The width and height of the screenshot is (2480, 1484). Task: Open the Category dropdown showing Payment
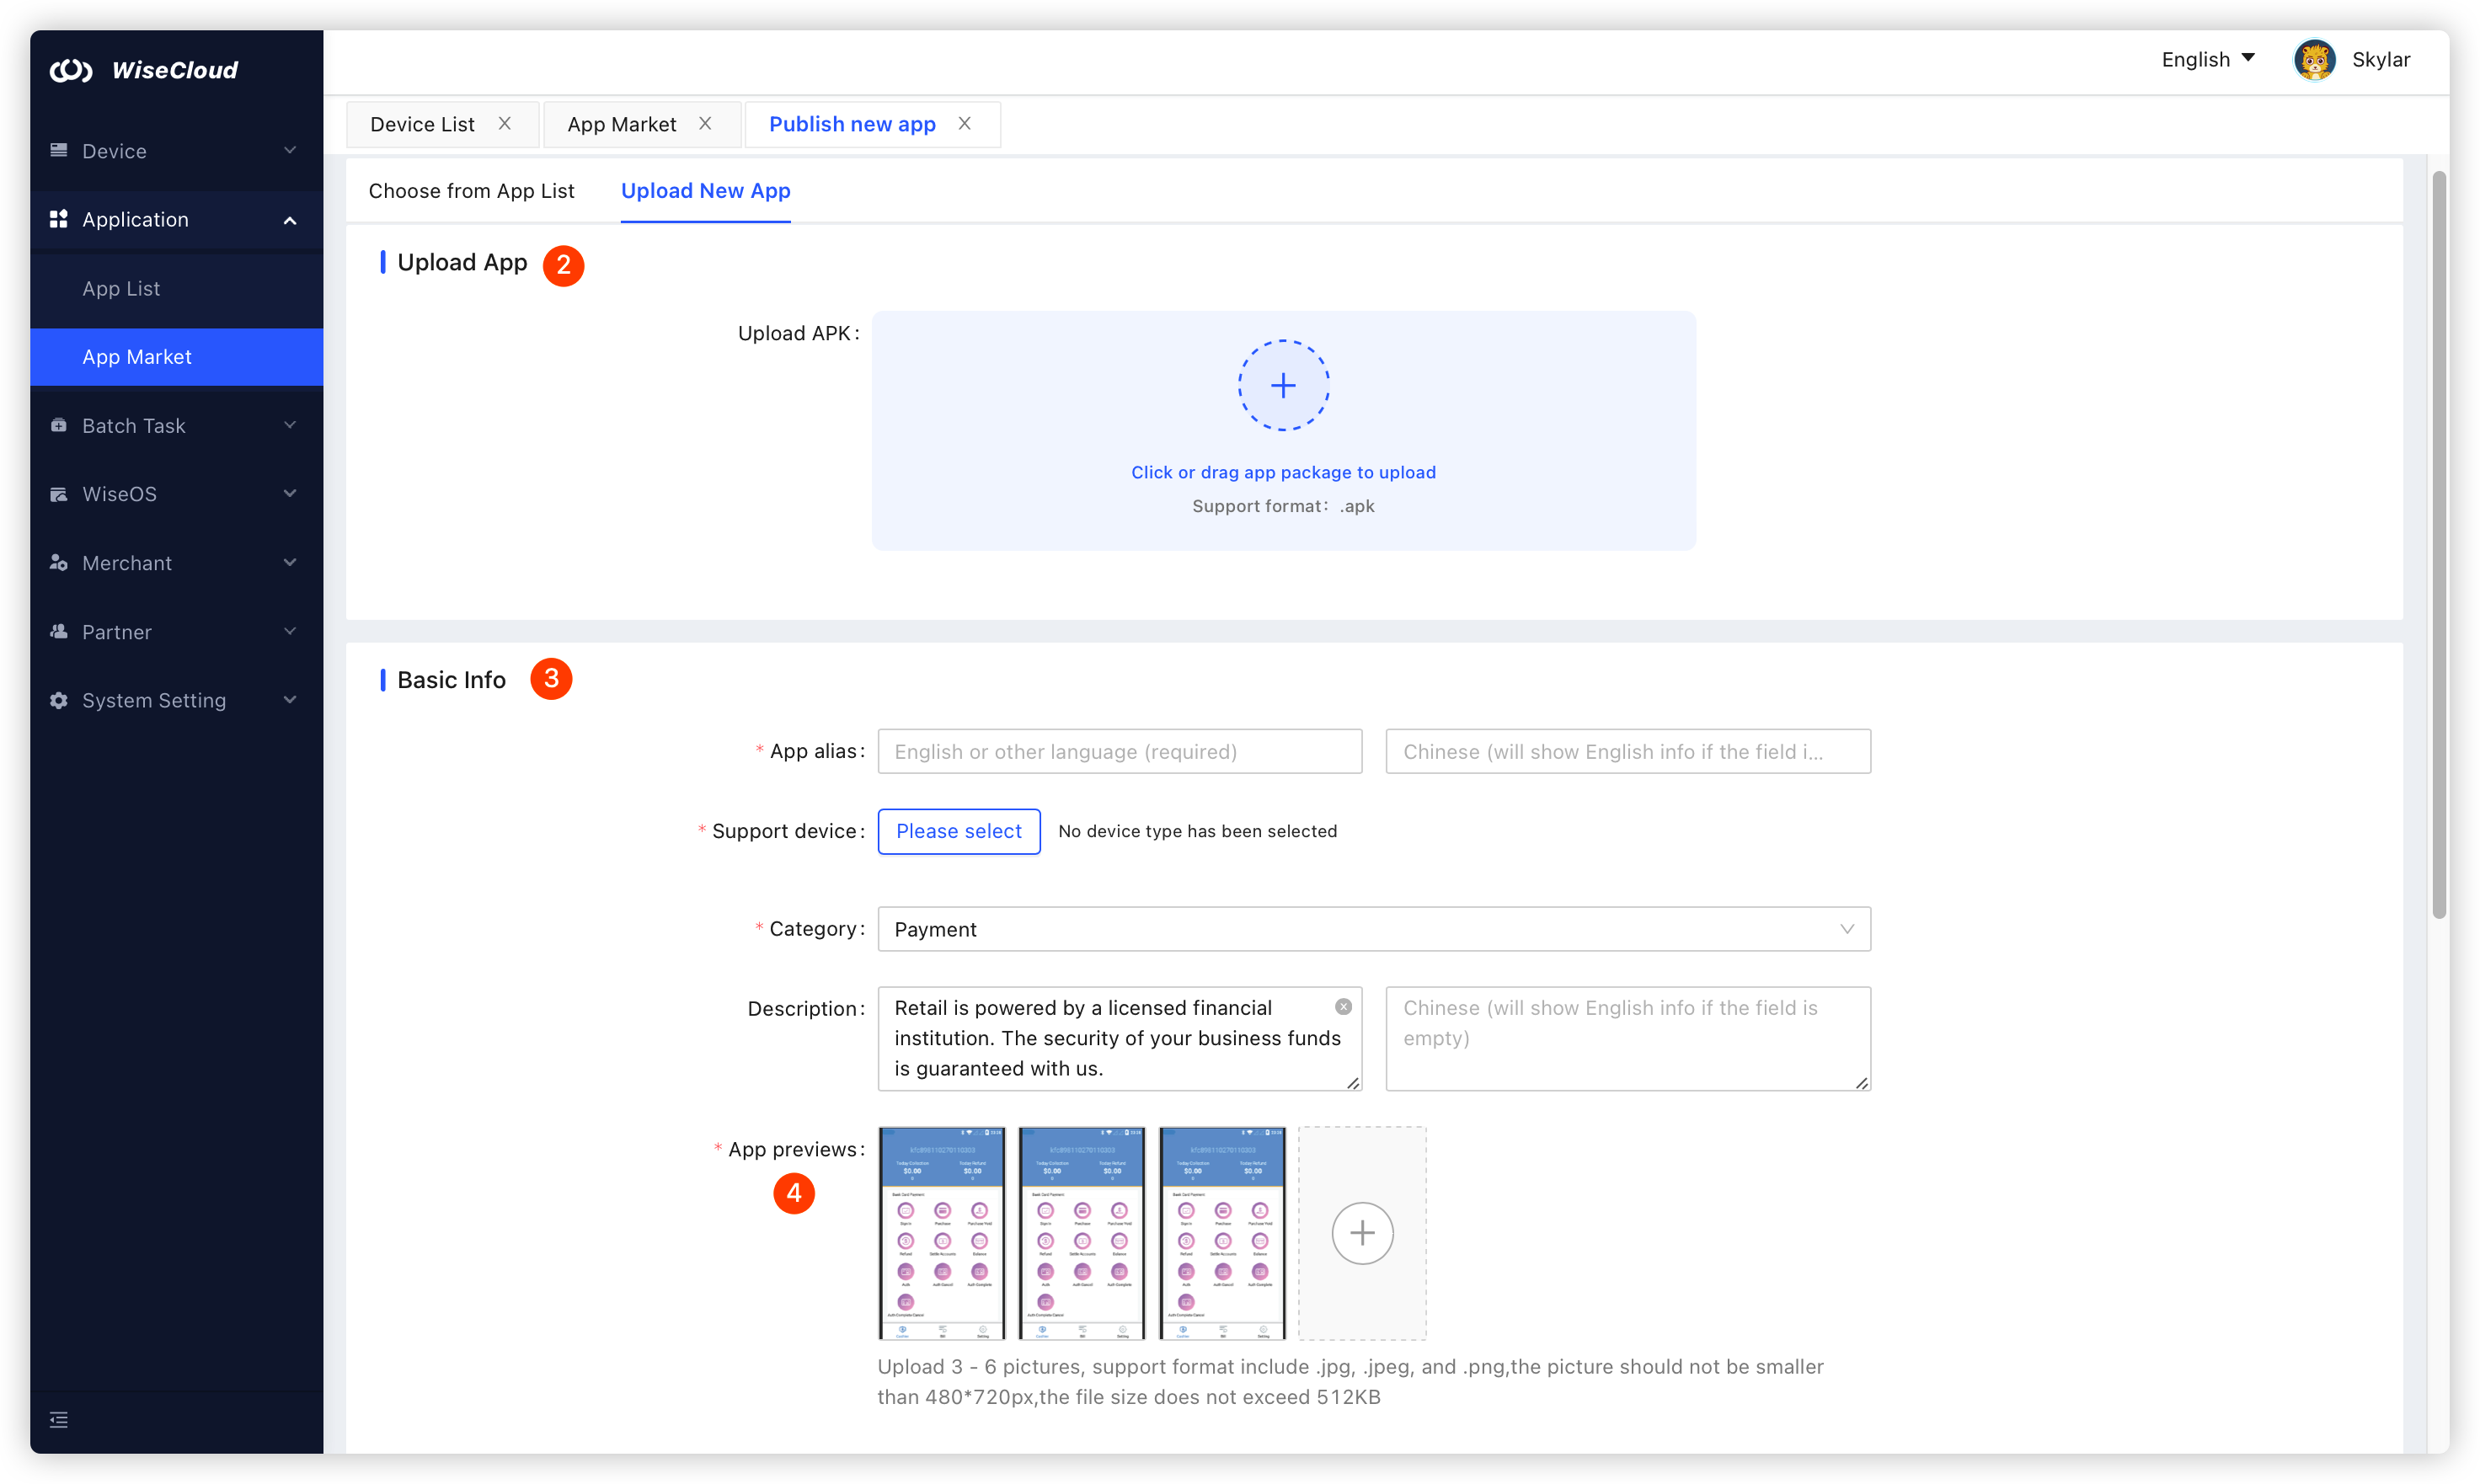[x=1373, y=929]
